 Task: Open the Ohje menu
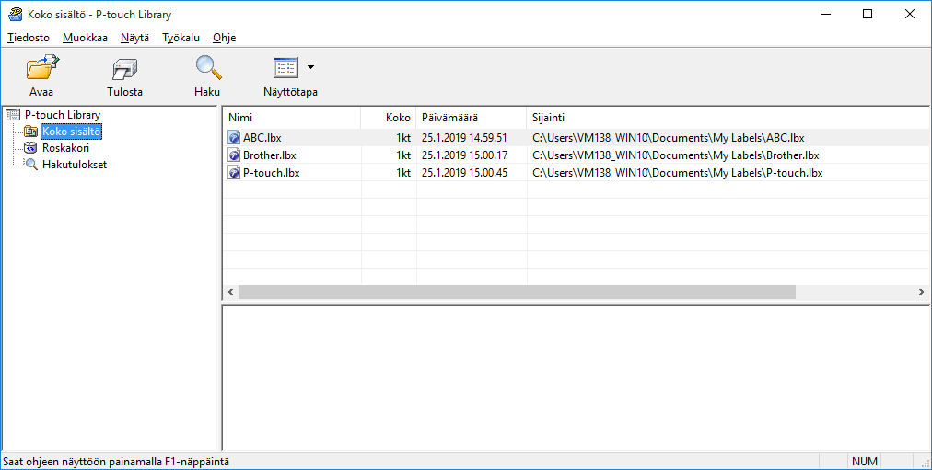pos(224,38)
